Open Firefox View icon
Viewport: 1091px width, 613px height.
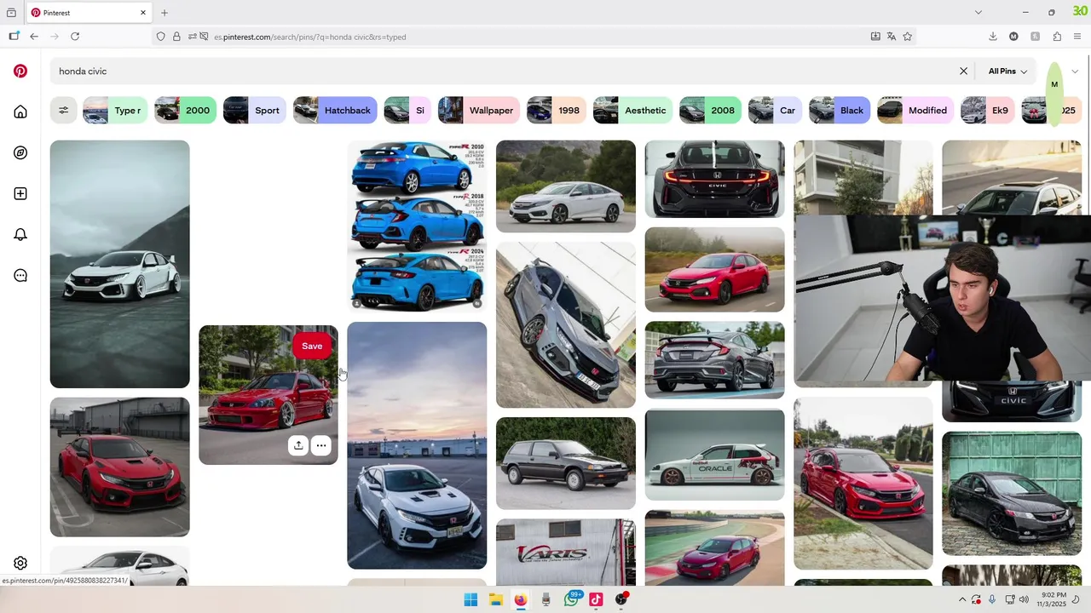click(11, 13)
